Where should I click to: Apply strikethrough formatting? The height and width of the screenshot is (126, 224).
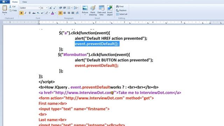point(34,13)
